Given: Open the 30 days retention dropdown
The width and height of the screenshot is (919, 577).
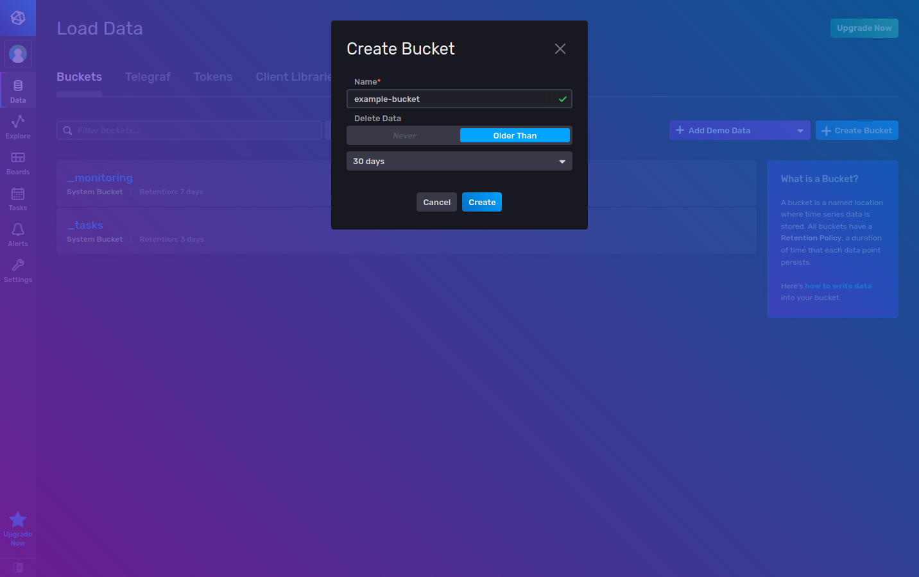Looking at the screenshot, I should click(x=459, y=161).
